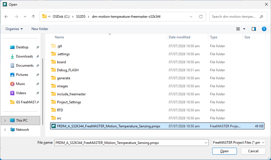Select the .settings folder icon

[x=54, y=54]
